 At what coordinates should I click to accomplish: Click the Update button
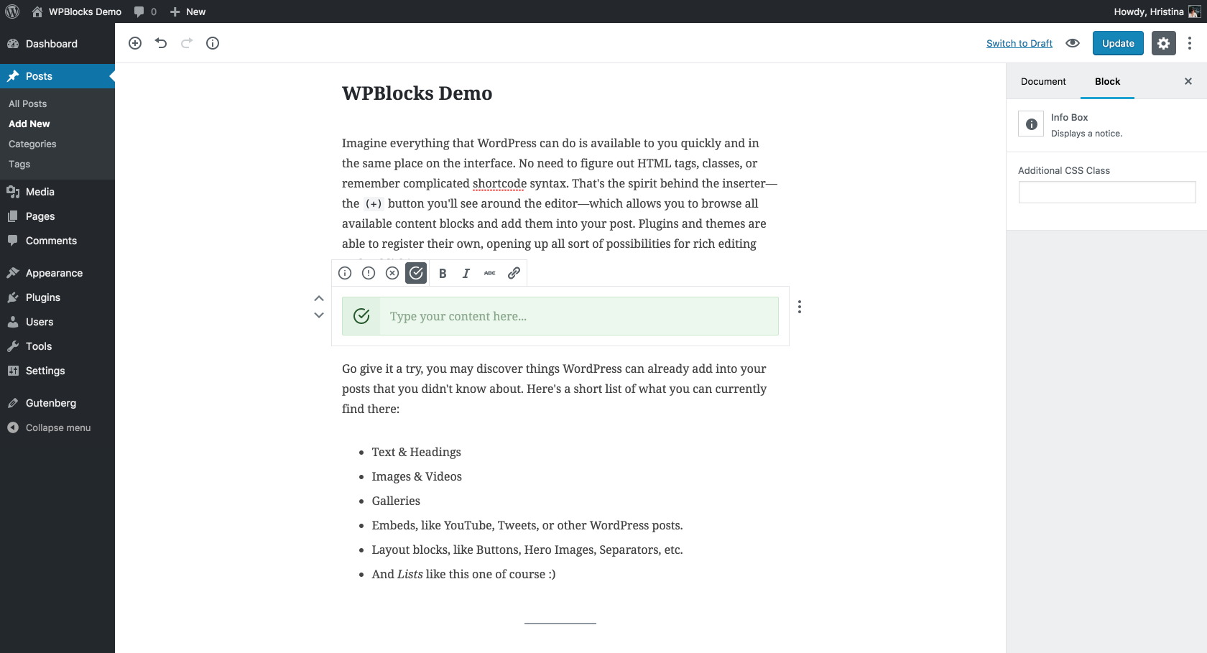click(x=1118, y=43)
